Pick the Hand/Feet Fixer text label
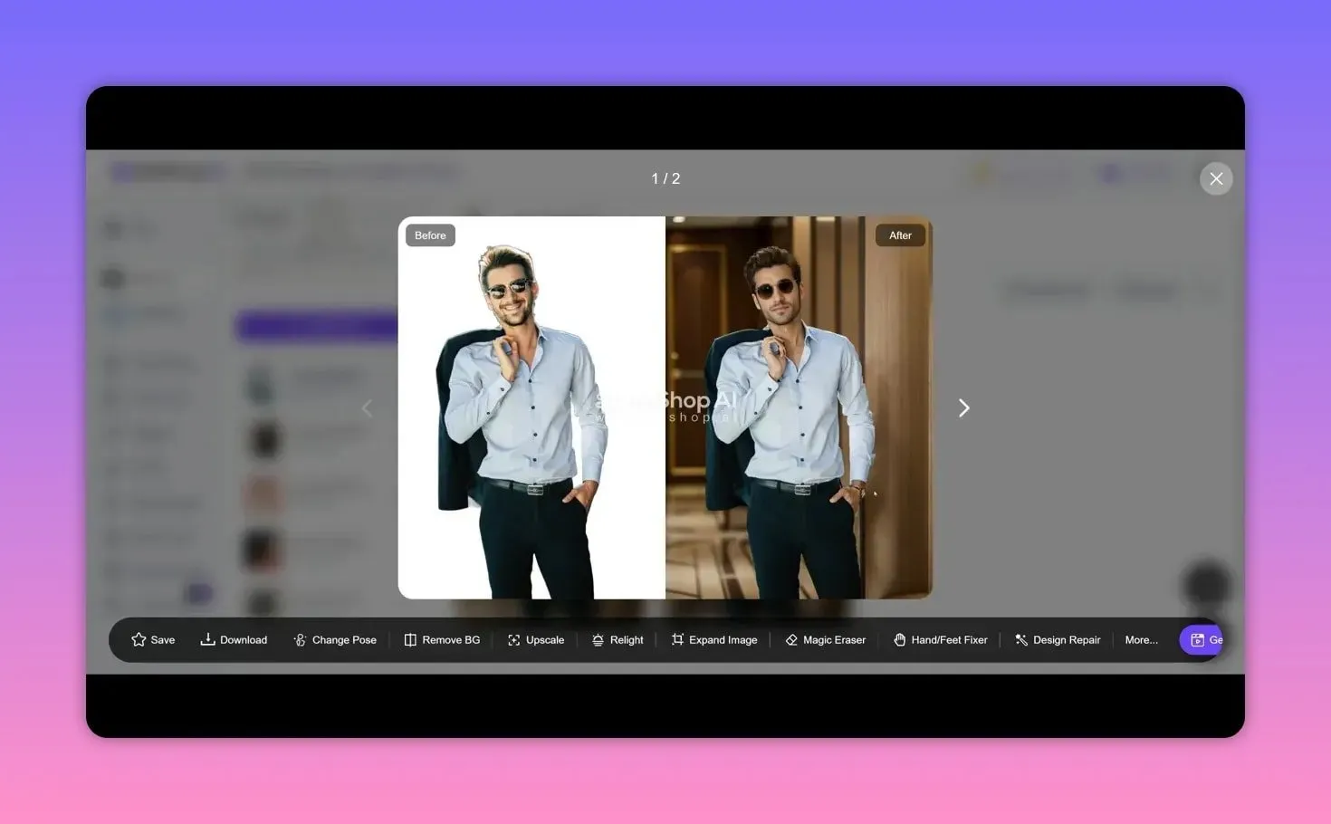Image resolution: width=1331 pixels, height=824 pixels. [x=949, y=639]
